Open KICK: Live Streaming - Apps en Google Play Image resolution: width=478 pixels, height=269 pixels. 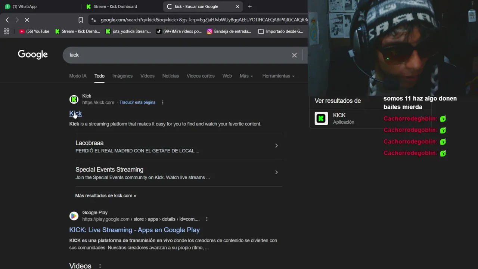(x=134, y=230)
